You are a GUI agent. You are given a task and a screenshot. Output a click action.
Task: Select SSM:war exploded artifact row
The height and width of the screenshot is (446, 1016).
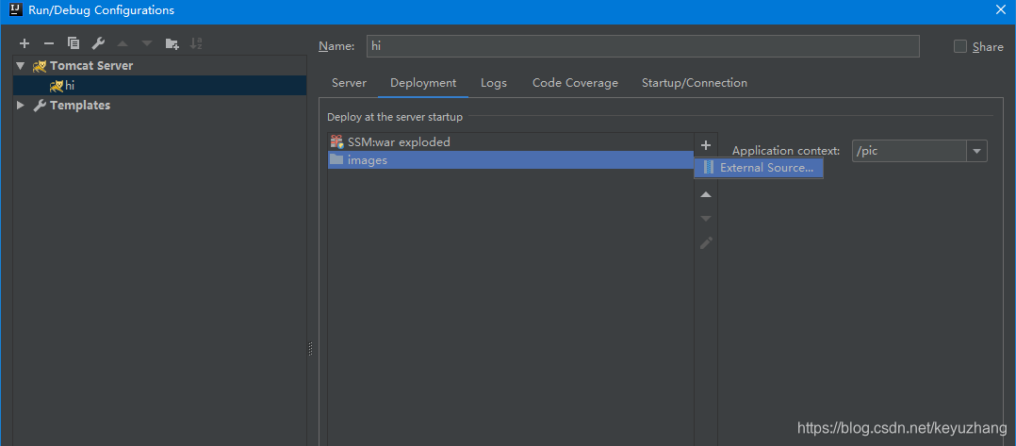point(511,142)
